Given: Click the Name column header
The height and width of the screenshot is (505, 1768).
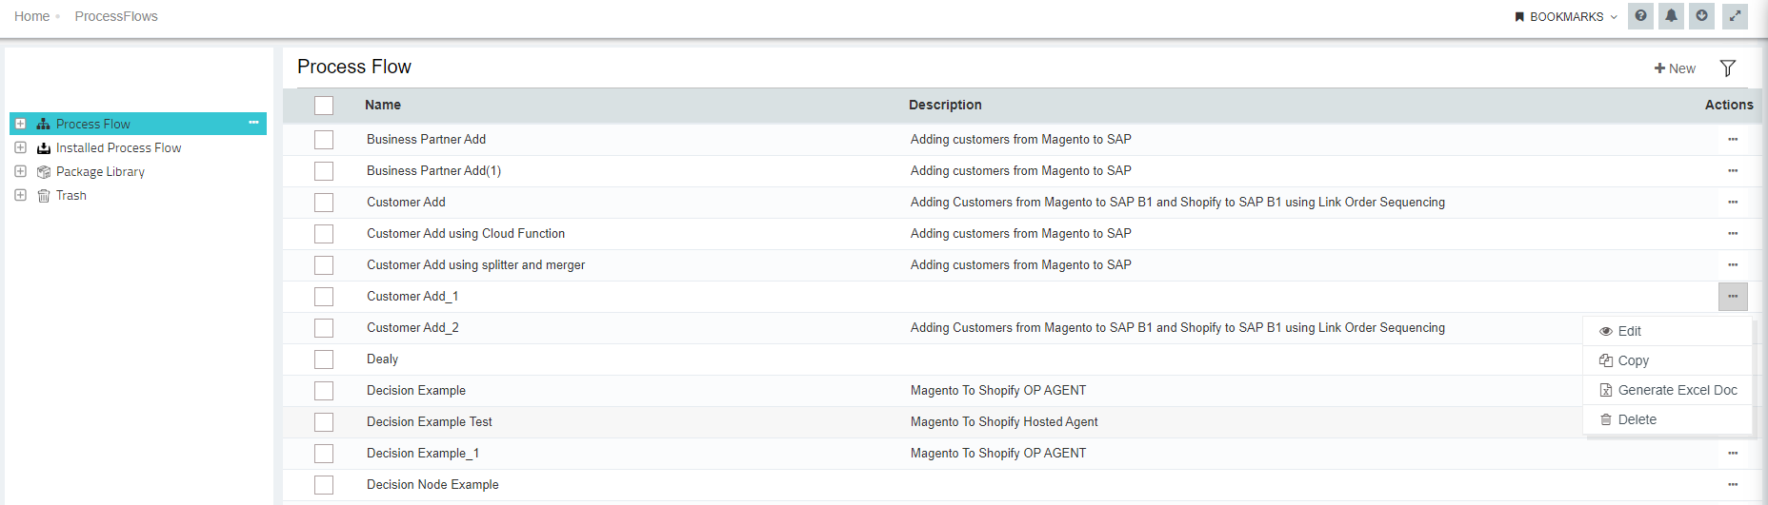Looking at the screenshot, I should pyautogui.click(x=383, y=105).
